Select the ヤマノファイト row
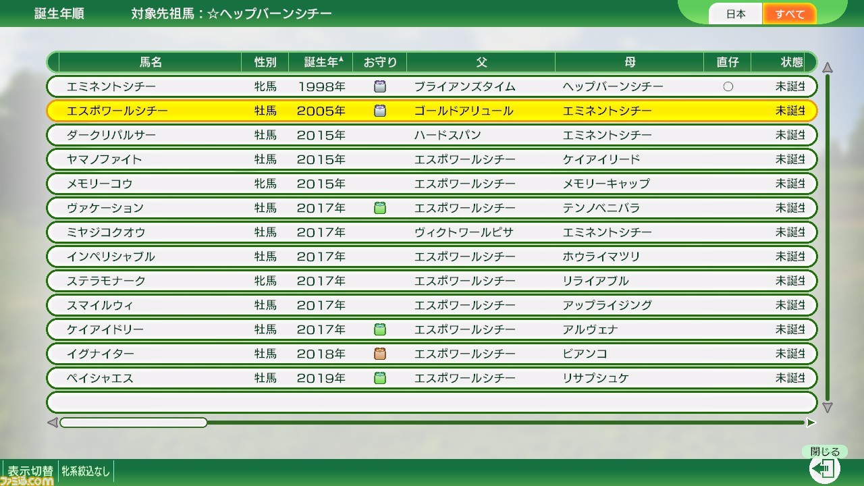864x486 pixels. 432,159
